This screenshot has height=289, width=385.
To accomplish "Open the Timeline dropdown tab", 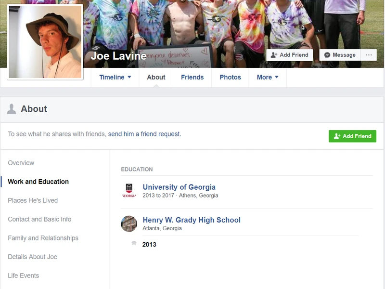I will click(115, 77).
